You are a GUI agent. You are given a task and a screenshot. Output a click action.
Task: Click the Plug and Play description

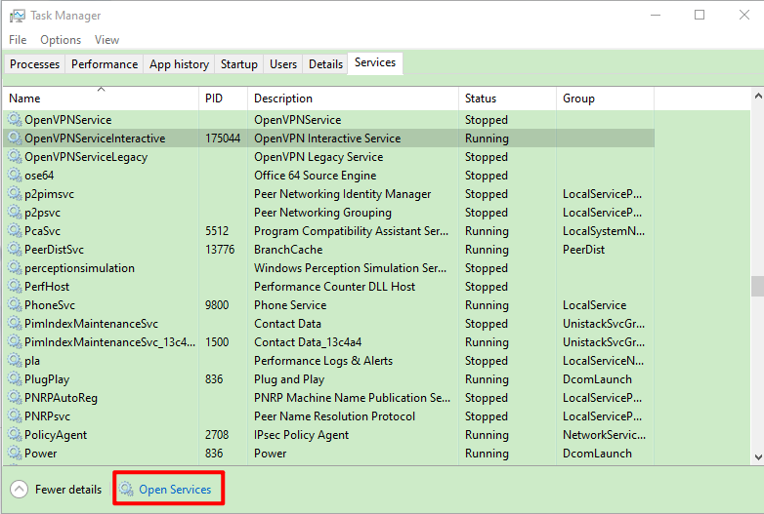(x=289, y=379)
